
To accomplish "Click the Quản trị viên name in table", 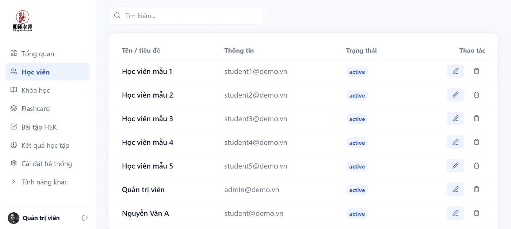I will 143,190.
